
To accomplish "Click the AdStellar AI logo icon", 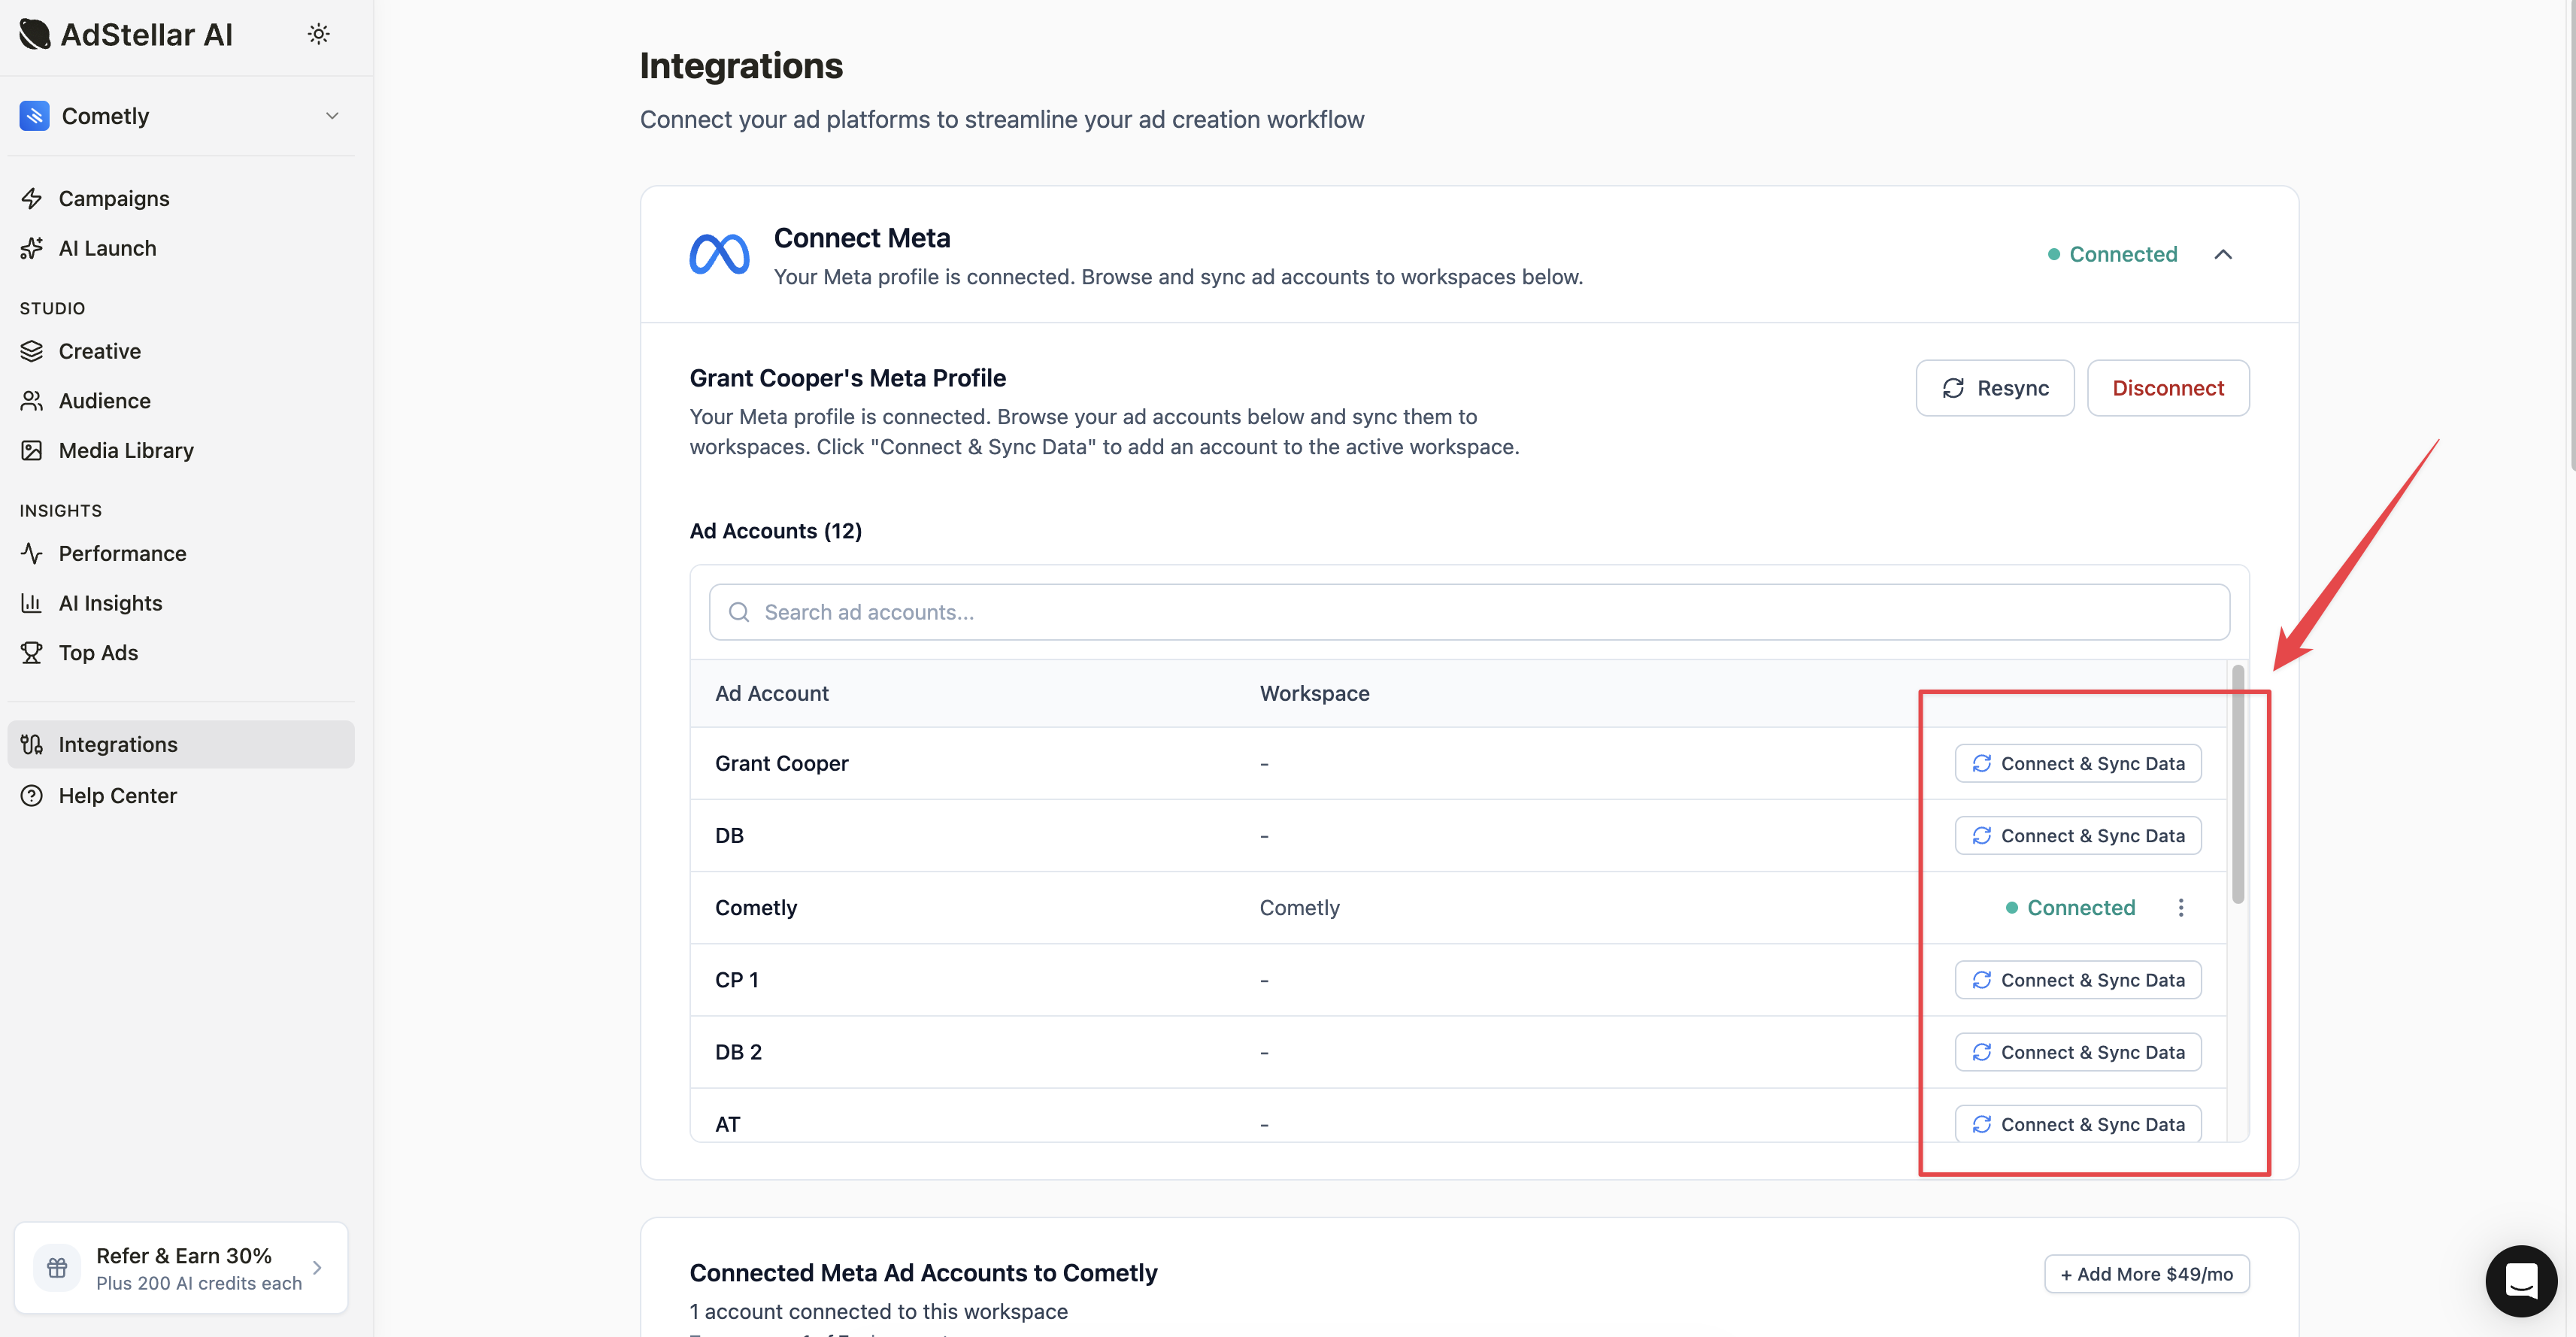I will (35, 34).
